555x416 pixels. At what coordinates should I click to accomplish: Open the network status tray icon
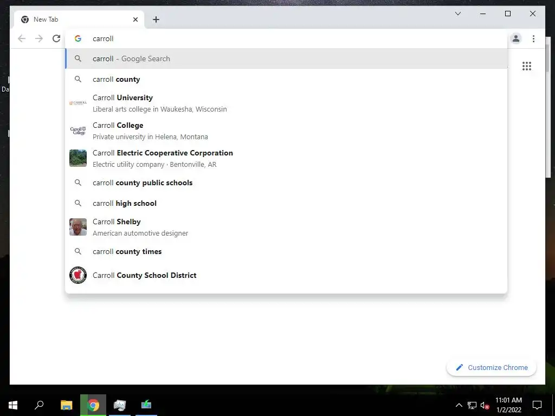[472, 405]
